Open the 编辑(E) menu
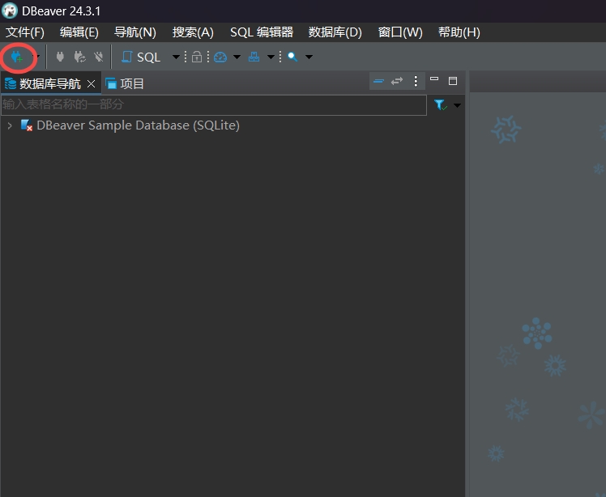This screenshot has height=497, width=606. [x=79, y=32]
